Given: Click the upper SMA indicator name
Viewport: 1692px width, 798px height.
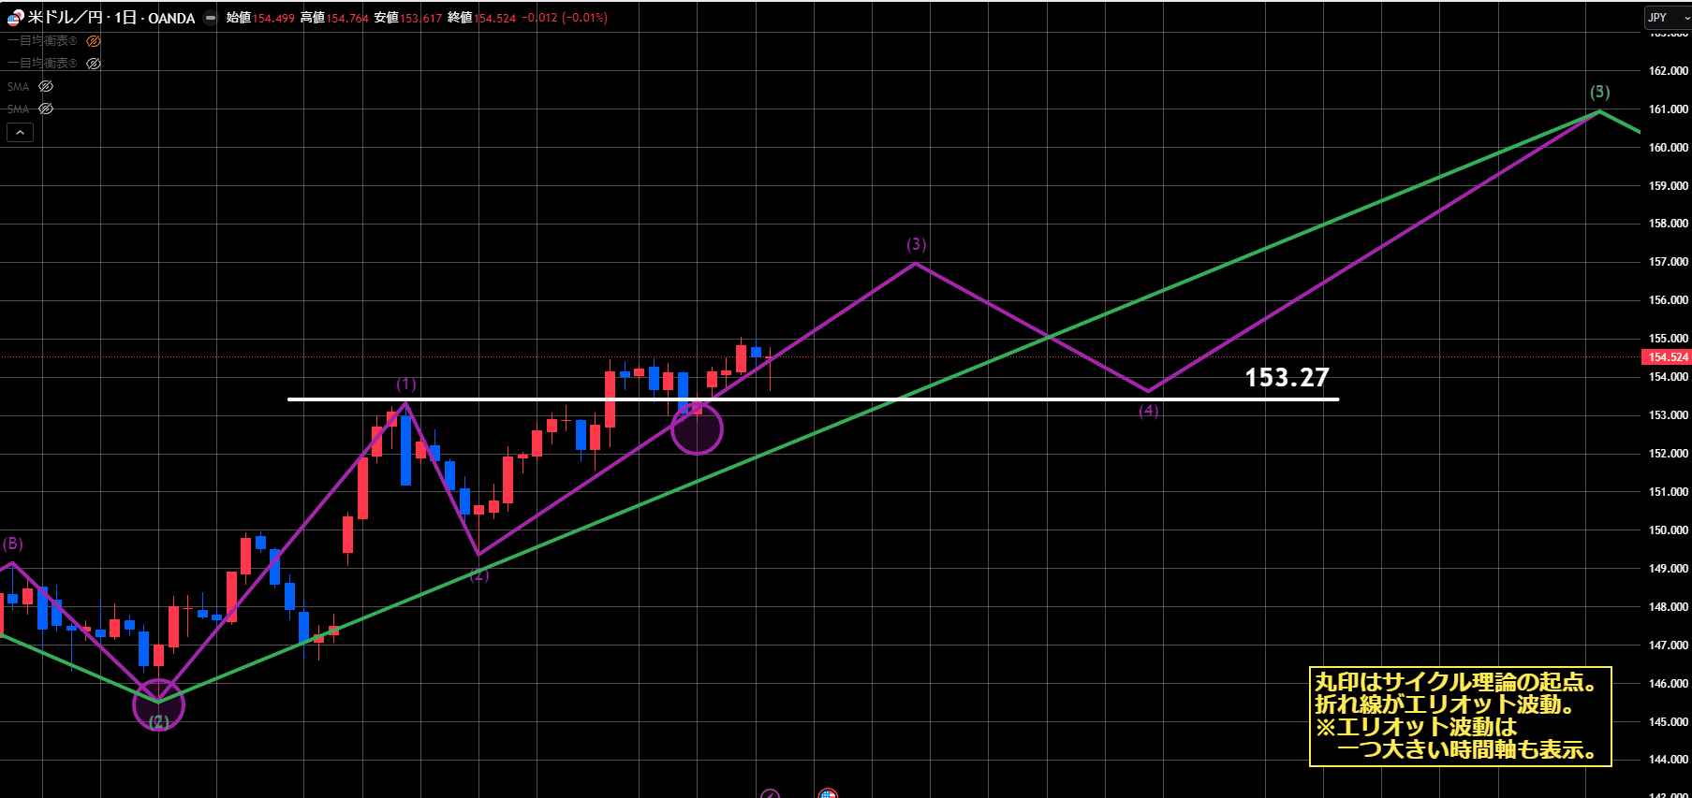Looking at the screenshot, I should [19, 86].
